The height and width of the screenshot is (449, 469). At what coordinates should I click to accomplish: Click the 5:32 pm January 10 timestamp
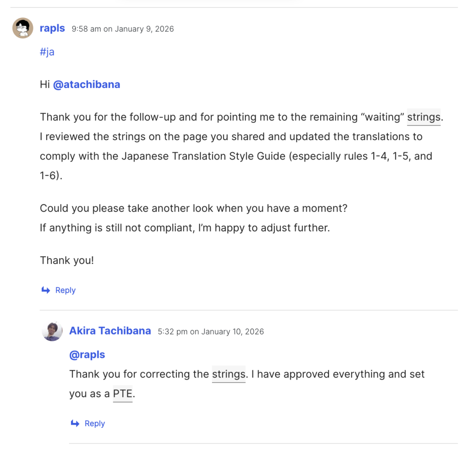[x=211, y=331]
